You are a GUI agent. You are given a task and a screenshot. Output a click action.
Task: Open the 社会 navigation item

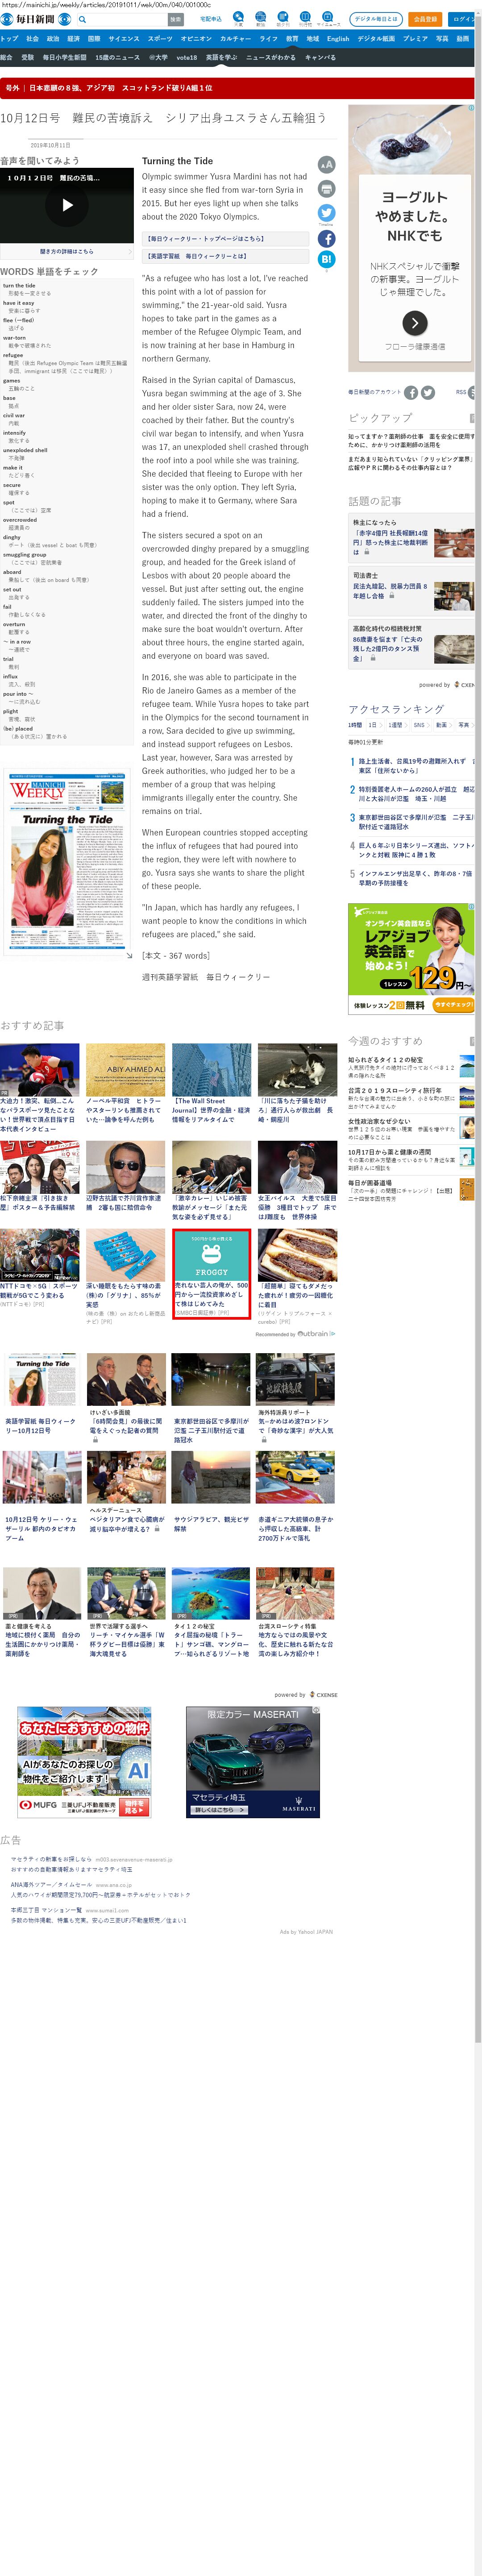32,38
